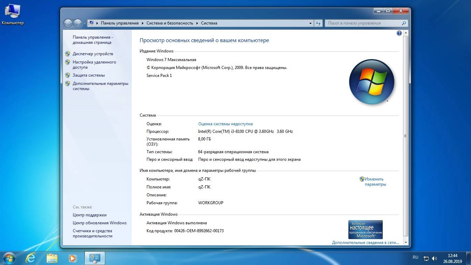Open Центр обновления Windows link
This screenshot has width=471, height=265.
tap(100, 223)
